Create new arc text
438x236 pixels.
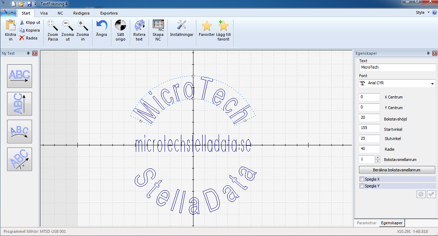click(x=20, y=131)
